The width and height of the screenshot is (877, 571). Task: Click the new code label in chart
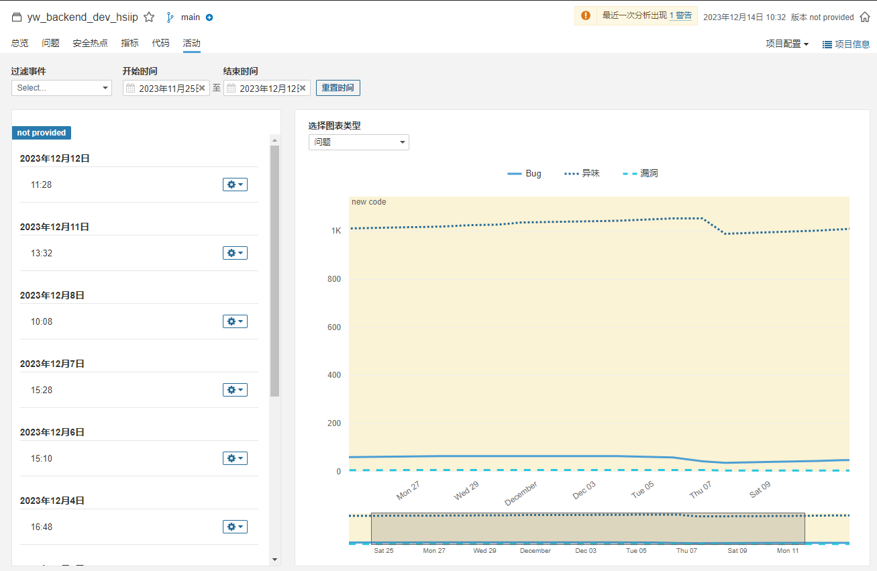[368, 202]
